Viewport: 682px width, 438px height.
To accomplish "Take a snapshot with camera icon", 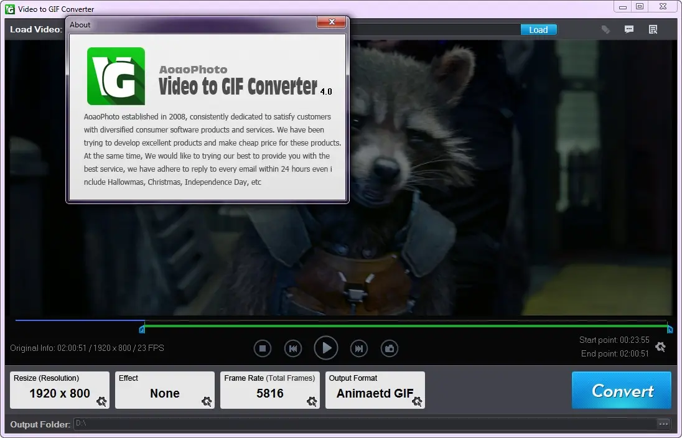I will [390, 348].
